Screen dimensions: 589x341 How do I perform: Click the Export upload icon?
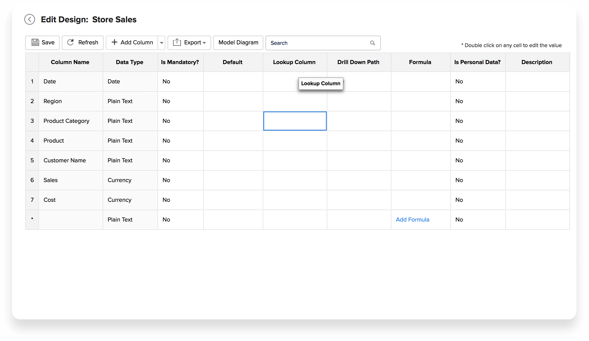(x=177, y=43)
